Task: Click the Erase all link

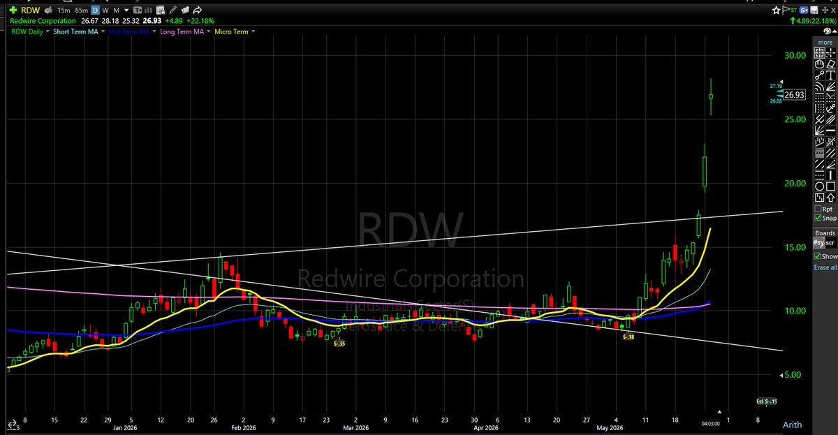Action: pos(825,267)
